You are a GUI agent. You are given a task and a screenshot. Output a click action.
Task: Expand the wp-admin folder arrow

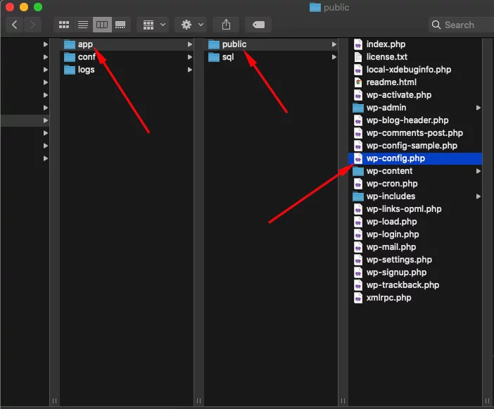(479, 108)
